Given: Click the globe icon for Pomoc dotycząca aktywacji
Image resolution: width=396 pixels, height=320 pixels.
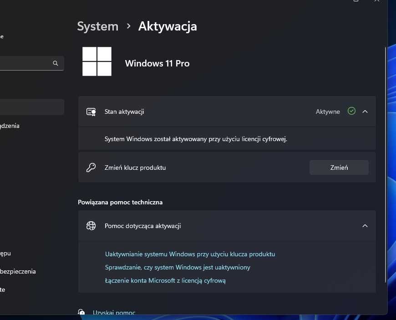Looking at the screenshot, I should 91,226.
